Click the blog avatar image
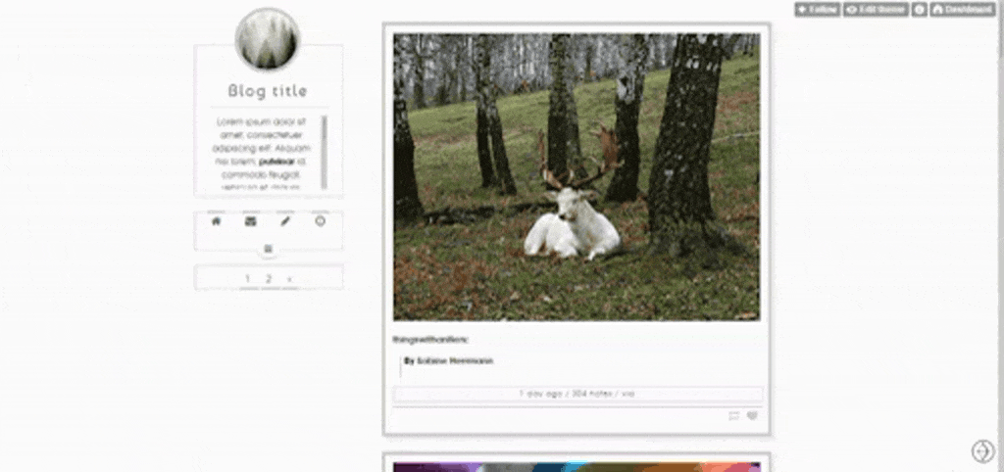Image resolution: width=1004 pixels, height=472 pixels. pyautogui.click(x=267, y=40)
